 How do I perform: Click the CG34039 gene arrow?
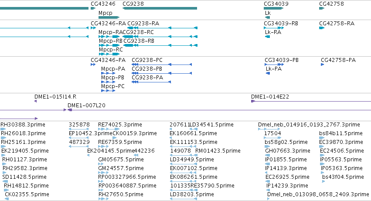point(273,8)
